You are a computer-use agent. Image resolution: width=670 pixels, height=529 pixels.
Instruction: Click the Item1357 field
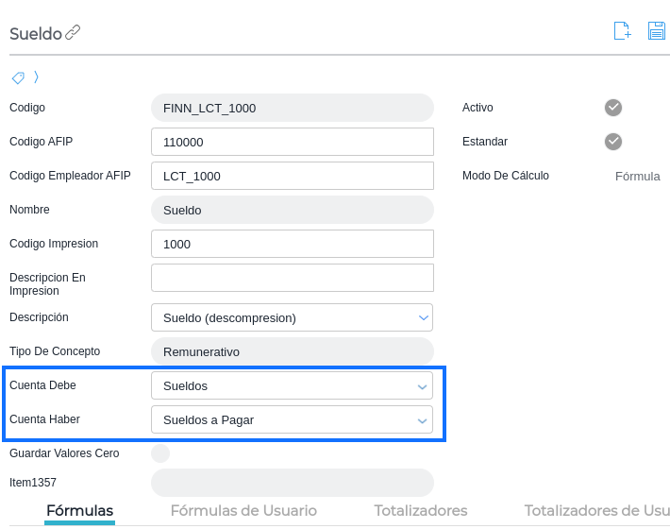click(292, 483)
